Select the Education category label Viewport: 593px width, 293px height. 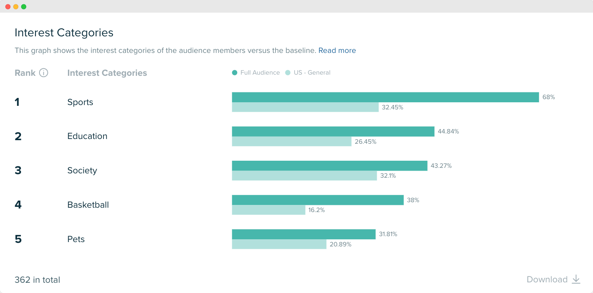click(87, 136)
